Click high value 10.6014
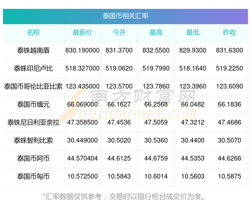Viewport: 251px width, 206px height. [x=156, y=176]
